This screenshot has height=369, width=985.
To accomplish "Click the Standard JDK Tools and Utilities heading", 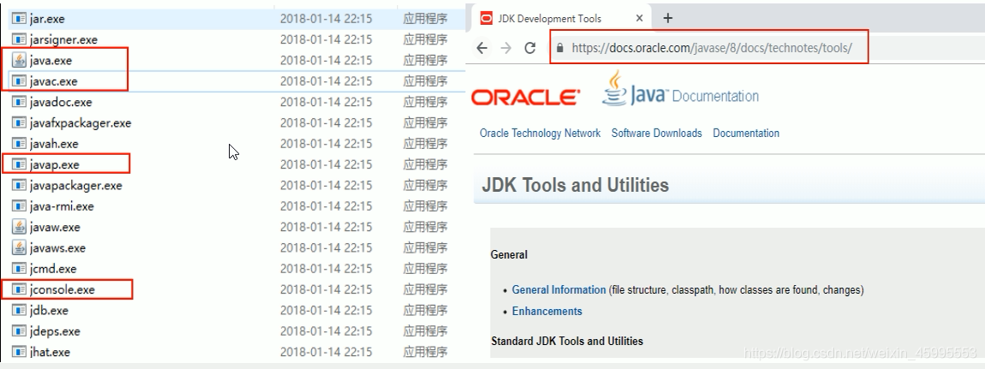I will pos(567,342).
